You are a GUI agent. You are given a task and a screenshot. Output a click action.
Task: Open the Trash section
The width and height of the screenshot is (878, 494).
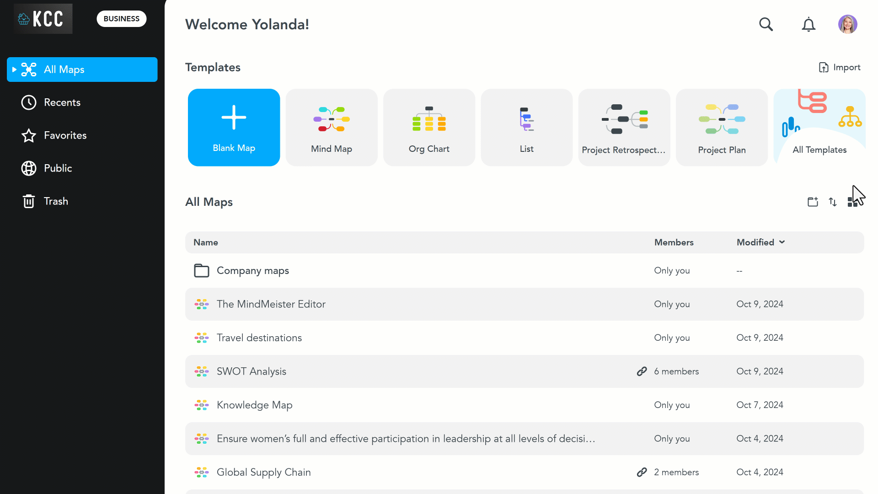pos(55,201)
